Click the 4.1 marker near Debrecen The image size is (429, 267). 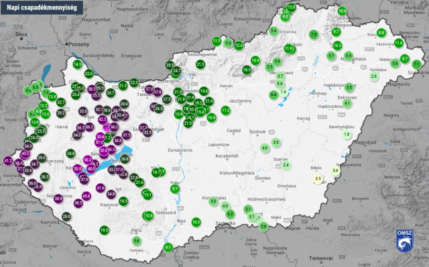tap(347, 103)
